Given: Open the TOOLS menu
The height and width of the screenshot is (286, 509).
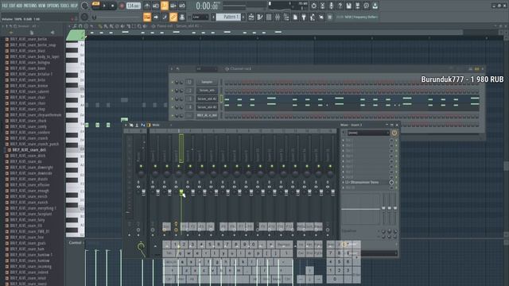Looking at the screenshot, I should (x=64, y=6).
